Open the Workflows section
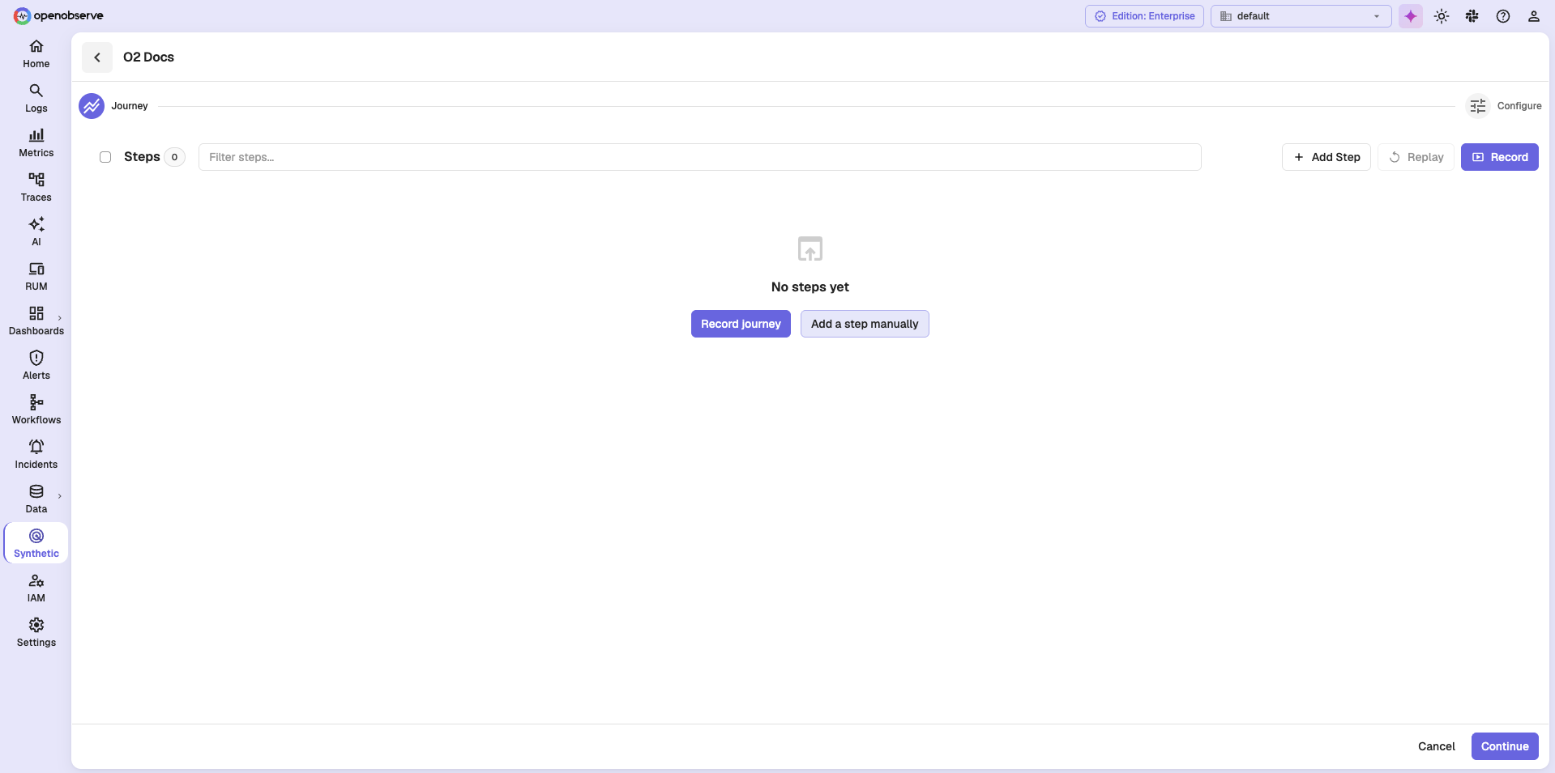Screen dimensions: 1555x773 (x=36, y=410)
